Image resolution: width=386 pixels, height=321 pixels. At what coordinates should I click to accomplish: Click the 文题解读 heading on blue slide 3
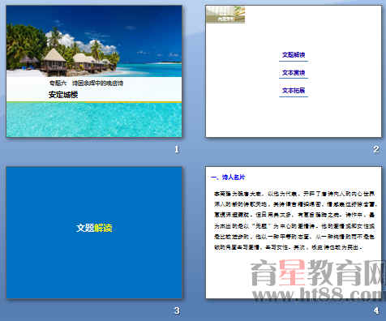94,228
